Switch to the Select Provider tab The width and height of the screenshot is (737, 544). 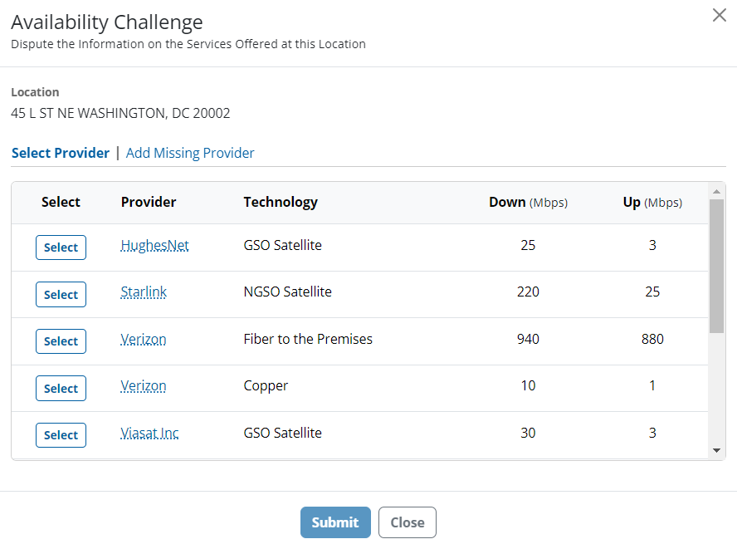[60, 153]
